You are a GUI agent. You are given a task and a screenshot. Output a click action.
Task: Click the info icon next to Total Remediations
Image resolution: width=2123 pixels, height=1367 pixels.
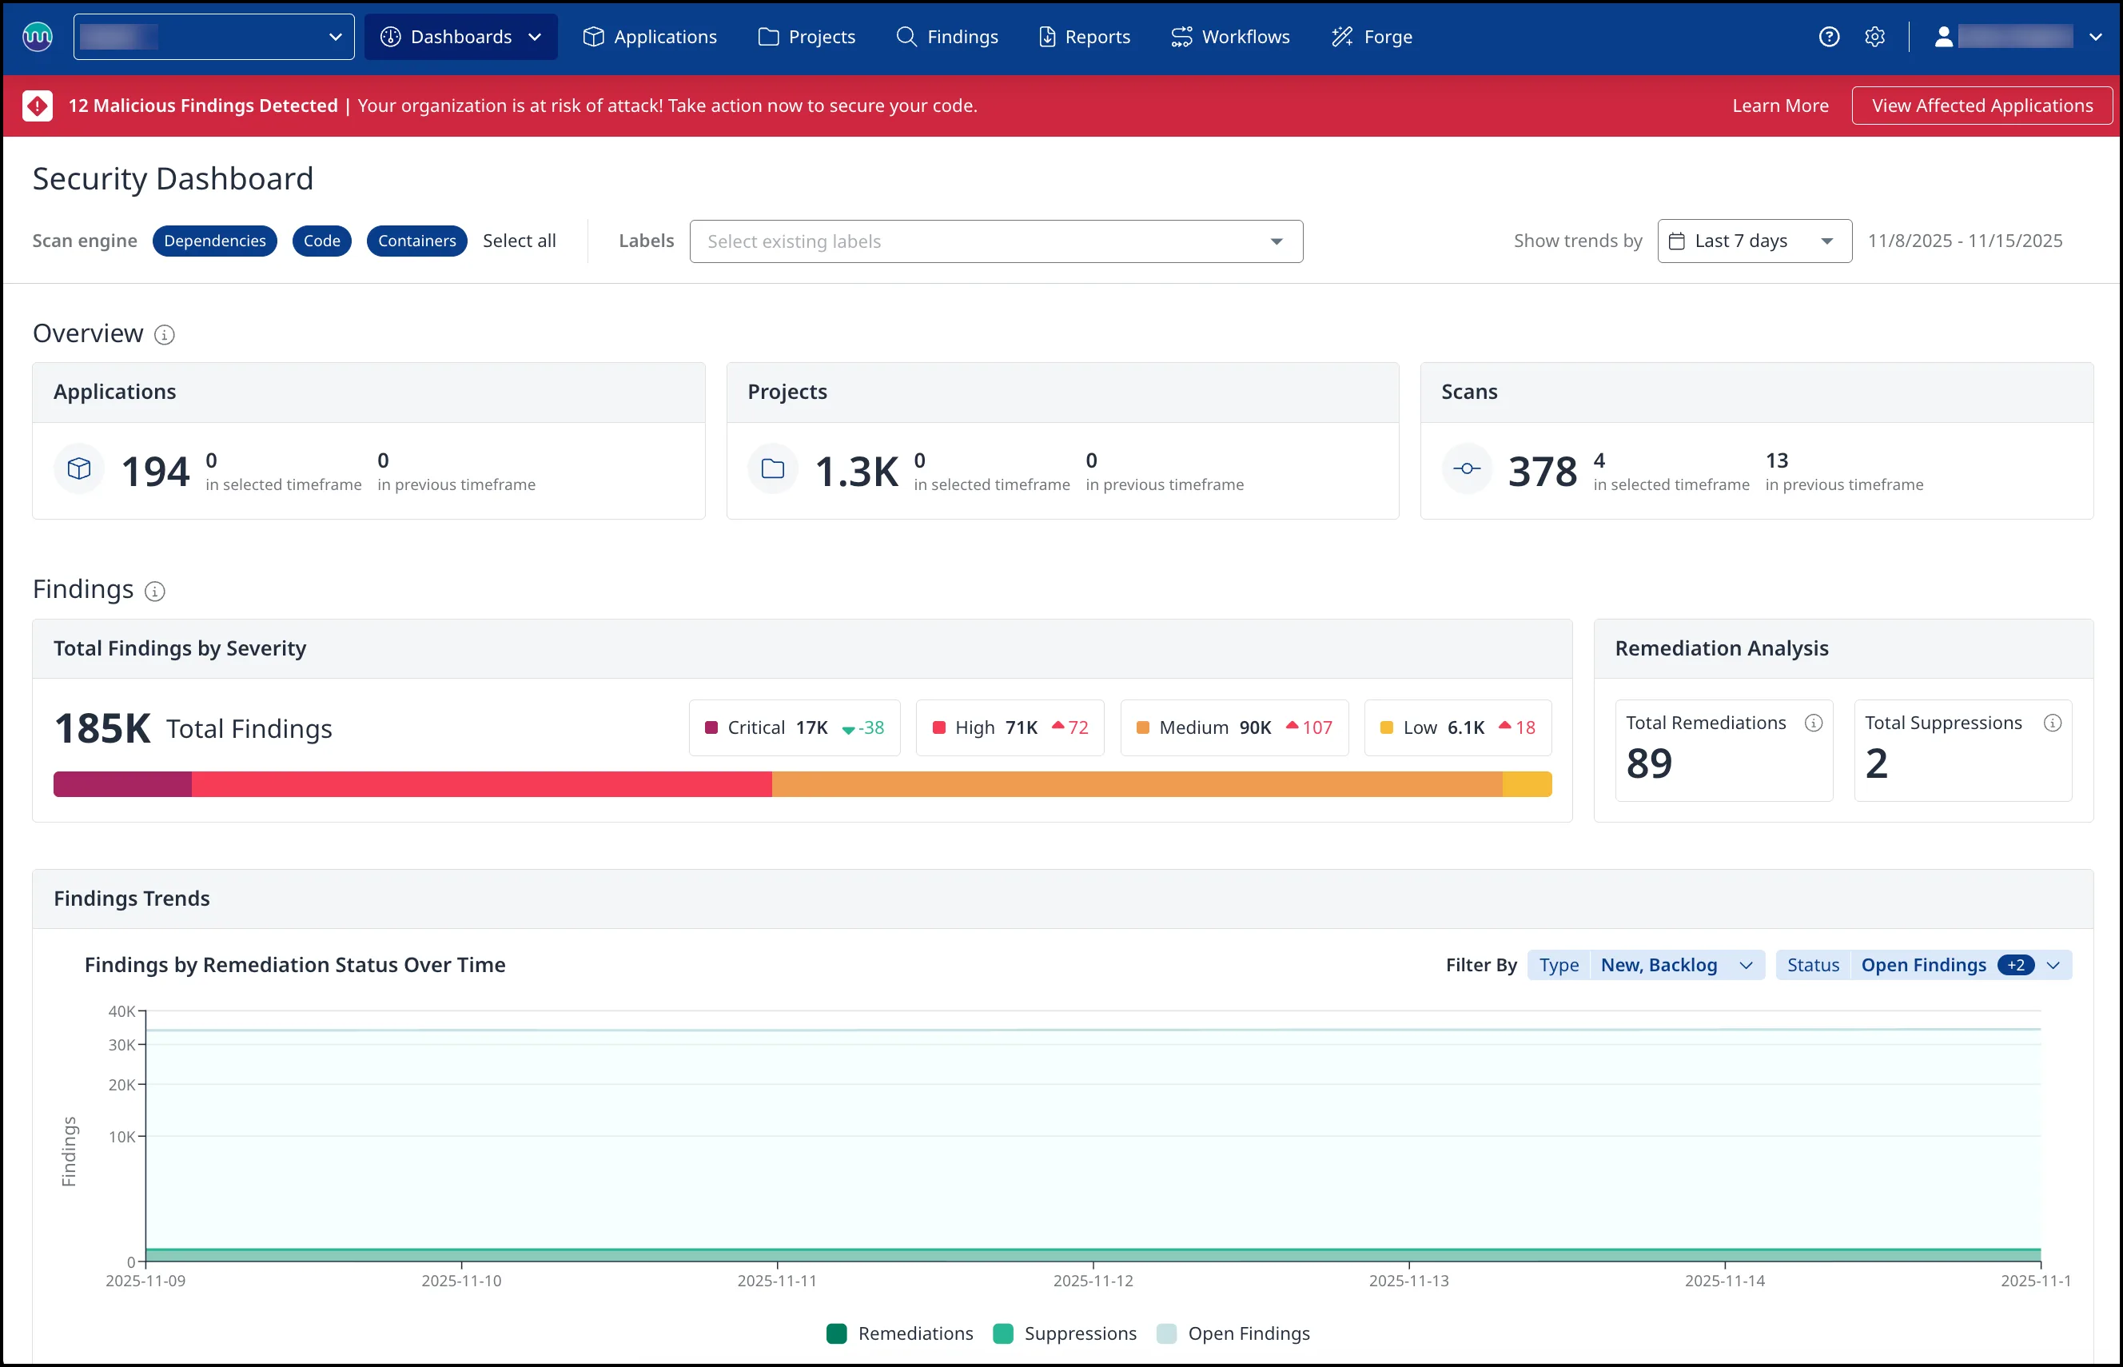coord(1813,723)
